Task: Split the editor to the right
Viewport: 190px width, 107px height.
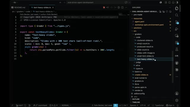Action: [x=123, y=7]
